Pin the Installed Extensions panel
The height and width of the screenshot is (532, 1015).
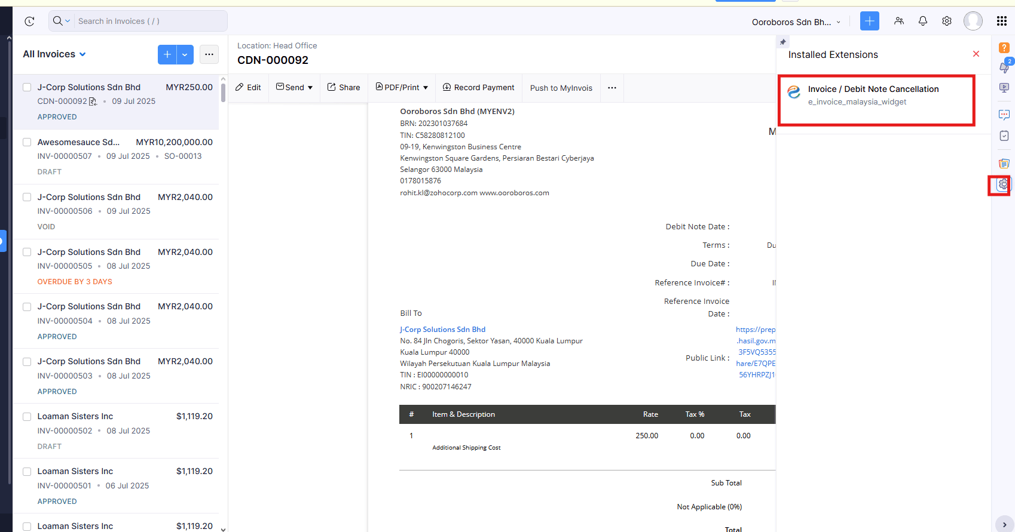[x=782, y=42]
